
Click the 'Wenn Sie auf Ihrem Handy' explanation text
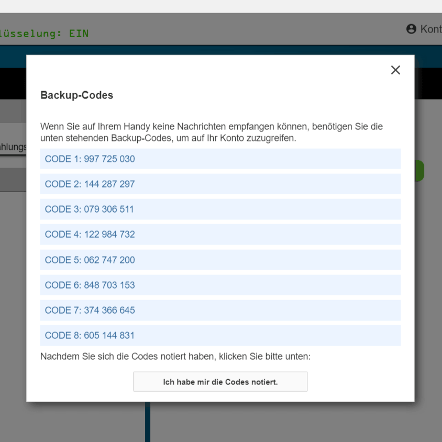point(212,132)
